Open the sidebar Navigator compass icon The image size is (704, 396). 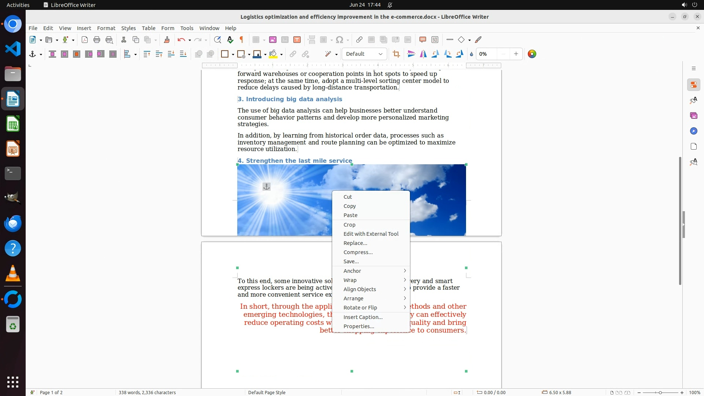coord(693,131)
